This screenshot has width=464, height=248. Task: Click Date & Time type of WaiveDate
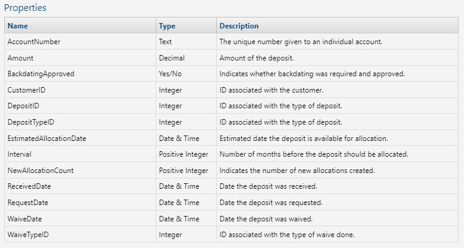point(179,219)
